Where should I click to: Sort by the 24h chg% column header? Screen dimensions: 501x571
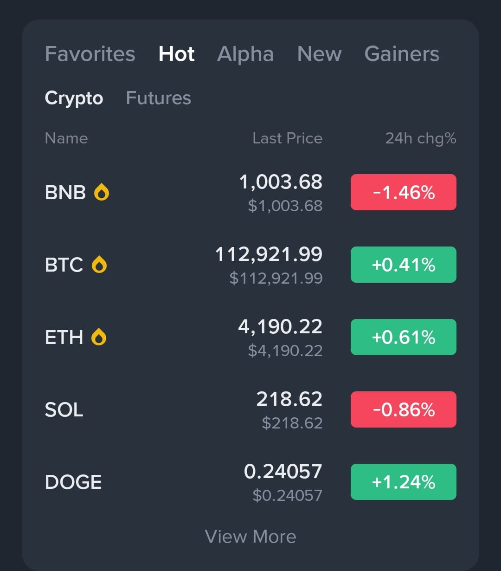tap(421, 138)
